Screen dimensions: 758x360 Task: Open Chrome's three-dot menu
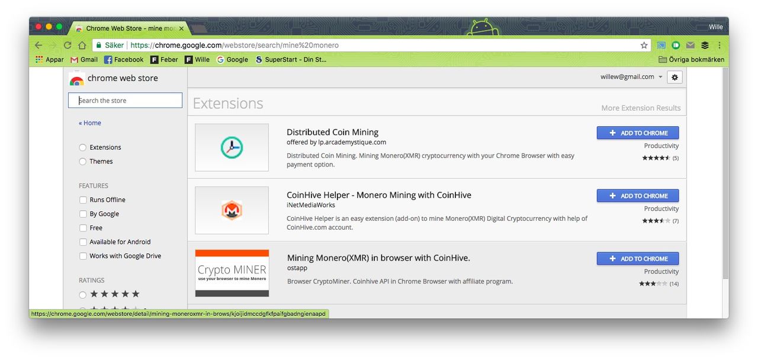[x=720, y=46]
